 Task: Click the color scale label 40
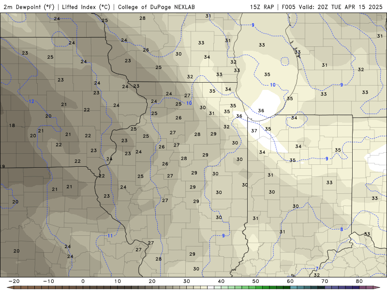(x=221, y=281)
